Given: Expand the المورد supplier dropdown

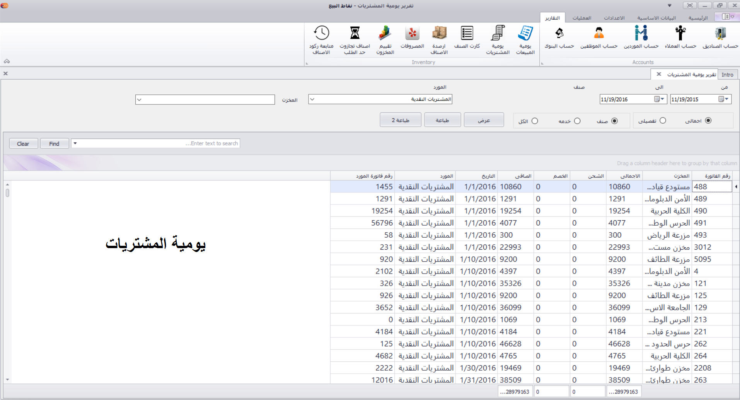Looking at the screenshot, I should click(x=312, y=99).
